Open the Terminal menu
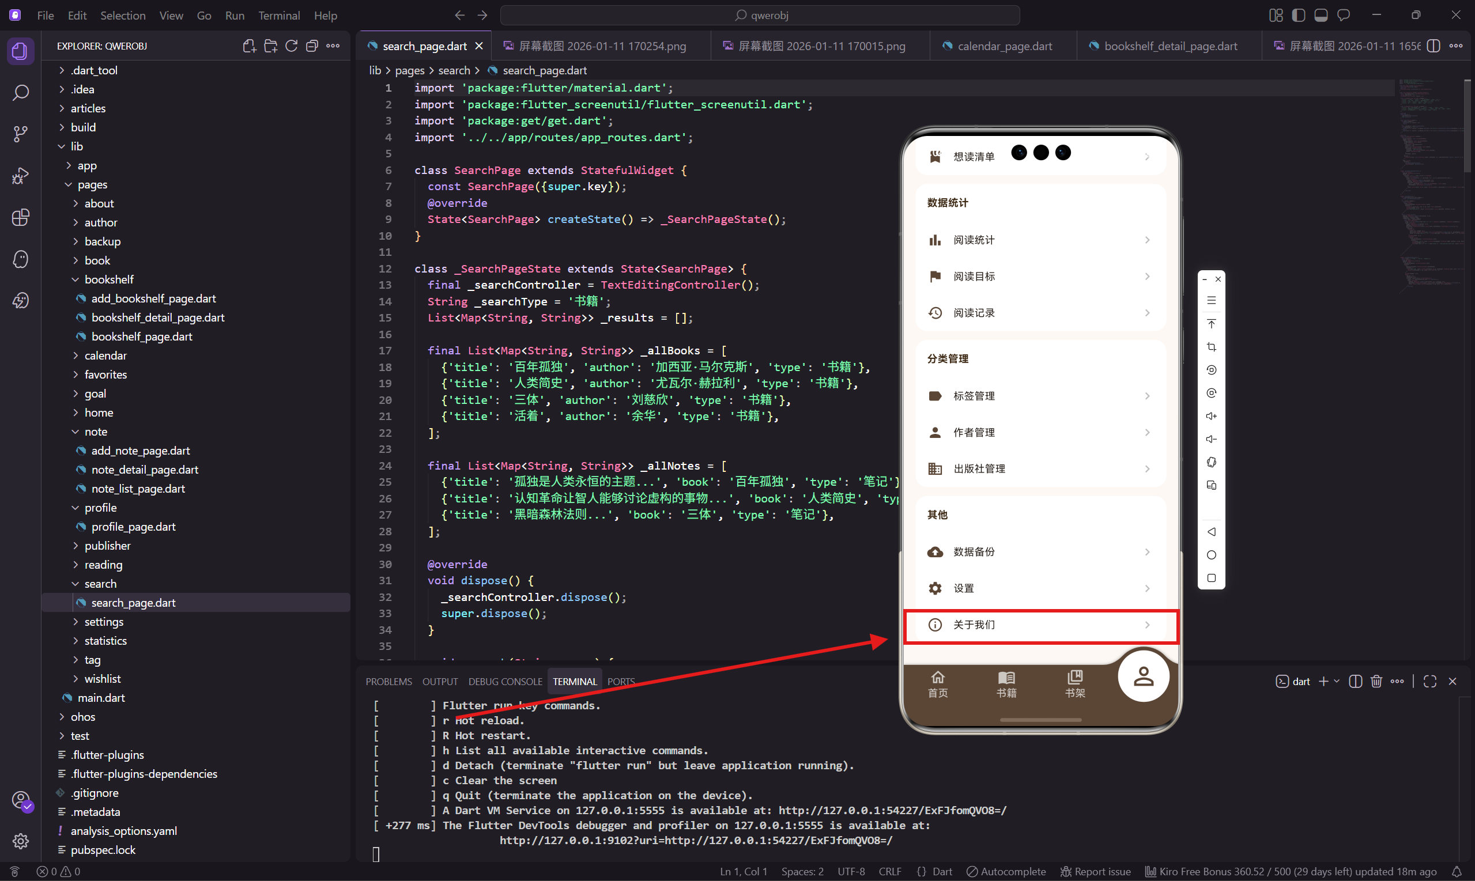The image size is (1475, 881). coord(278,16)
